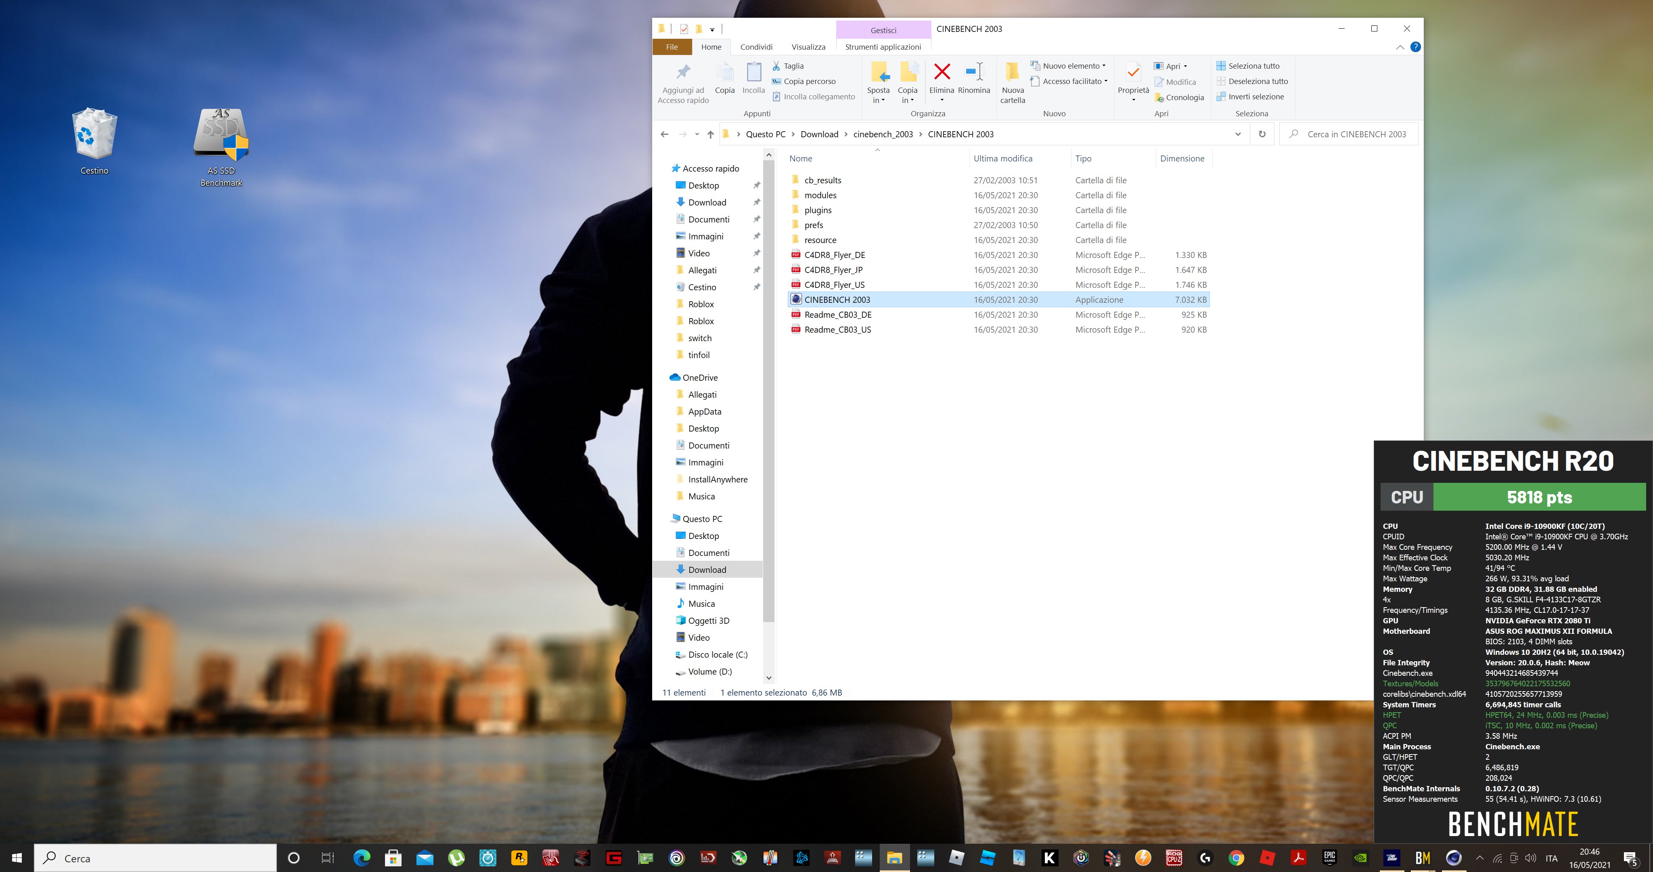Open the notification center icon
Viewport: 1653px width, 872px height.
pyautogui.click(x=1630, y=858)
